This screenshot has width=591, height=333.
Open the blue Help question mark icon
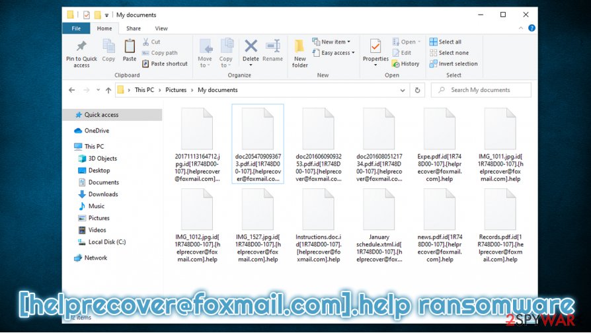point(532,28)
